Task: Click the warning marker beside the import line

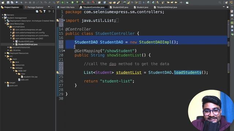Action: [x=58, y=20]
